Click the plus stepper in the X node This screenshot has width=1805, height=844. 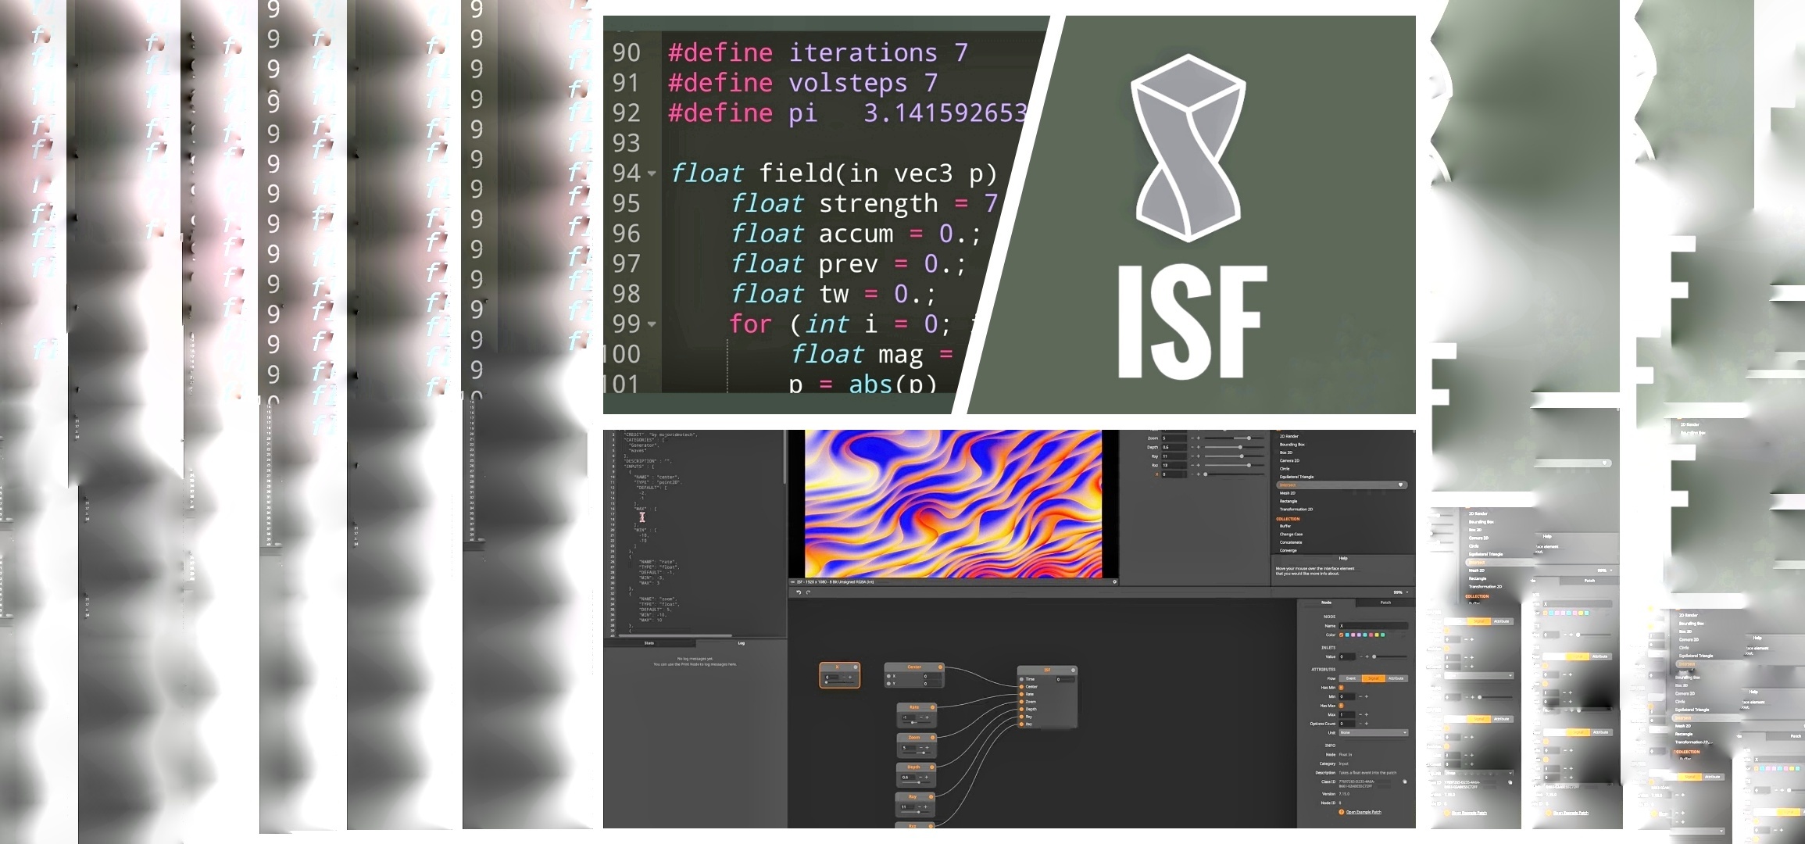coord(850,677)
